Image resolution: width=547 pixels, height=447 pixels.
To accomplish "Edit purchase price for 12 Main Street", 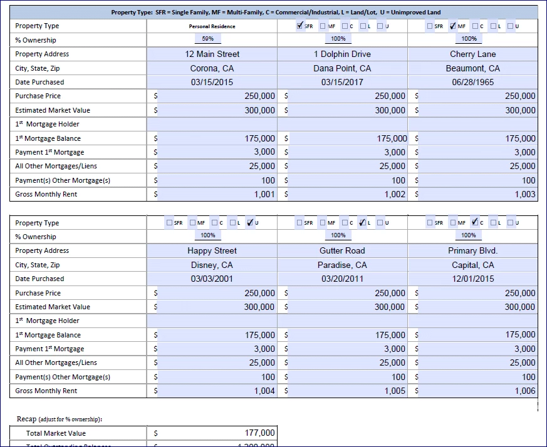I will pyautogui.click(x=217, y=96).
